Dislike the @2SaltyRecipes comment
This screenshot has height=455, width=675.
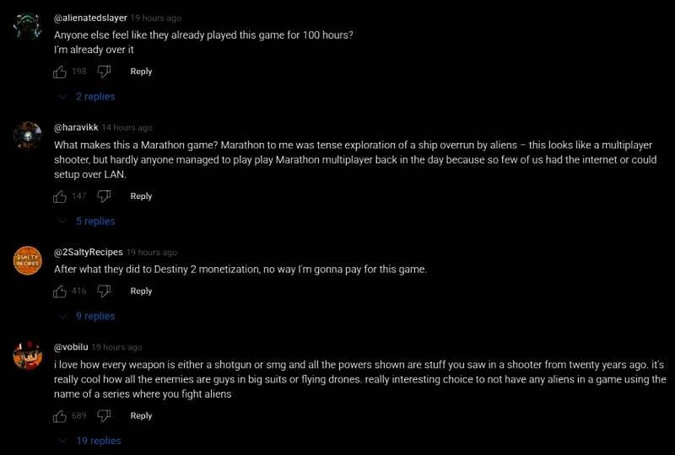[105, 292]
